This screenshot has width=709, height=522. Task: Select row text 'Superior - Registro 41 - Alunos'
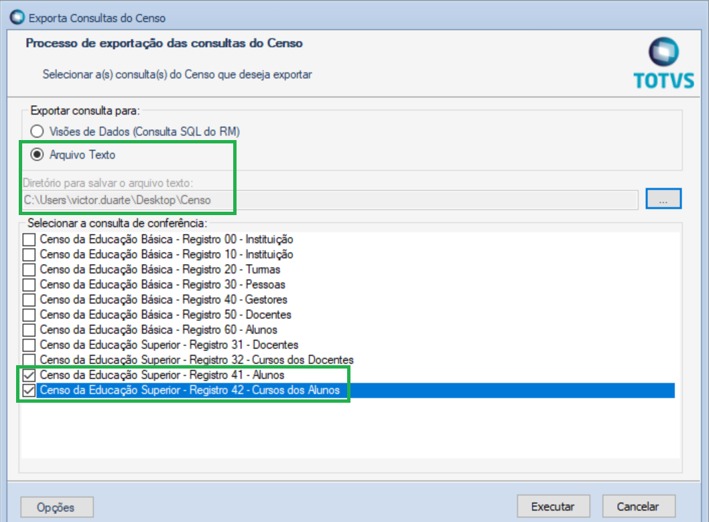coord(212,375)
